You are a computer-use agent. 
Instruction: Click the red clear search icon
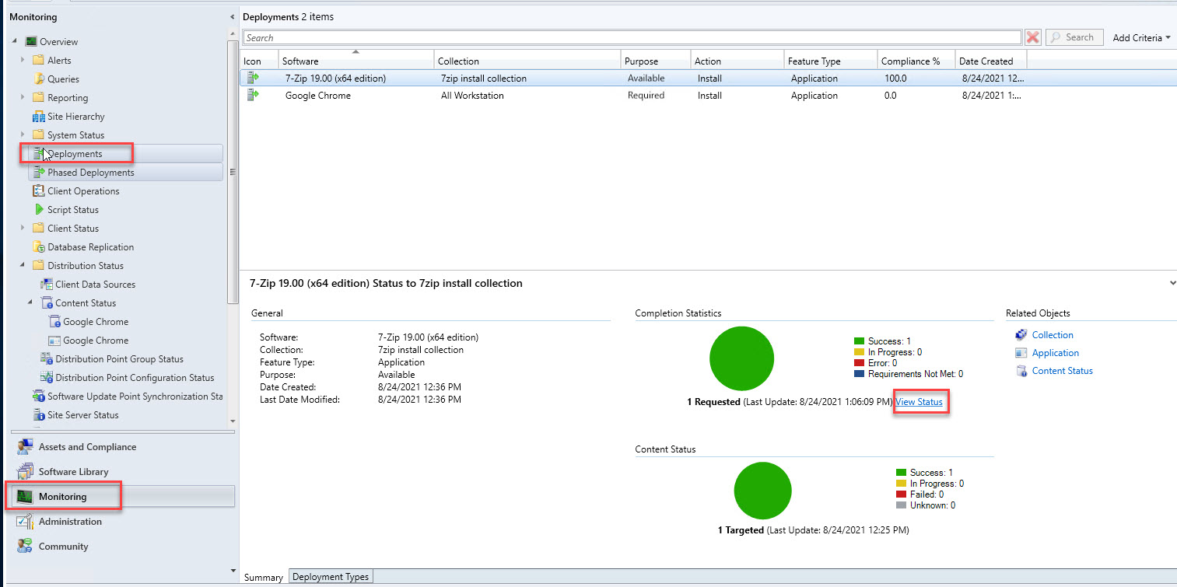[x=1032, y=37]
